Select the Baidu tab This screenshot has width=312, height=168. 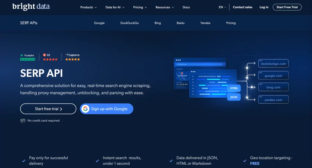(x=180, y=23)
